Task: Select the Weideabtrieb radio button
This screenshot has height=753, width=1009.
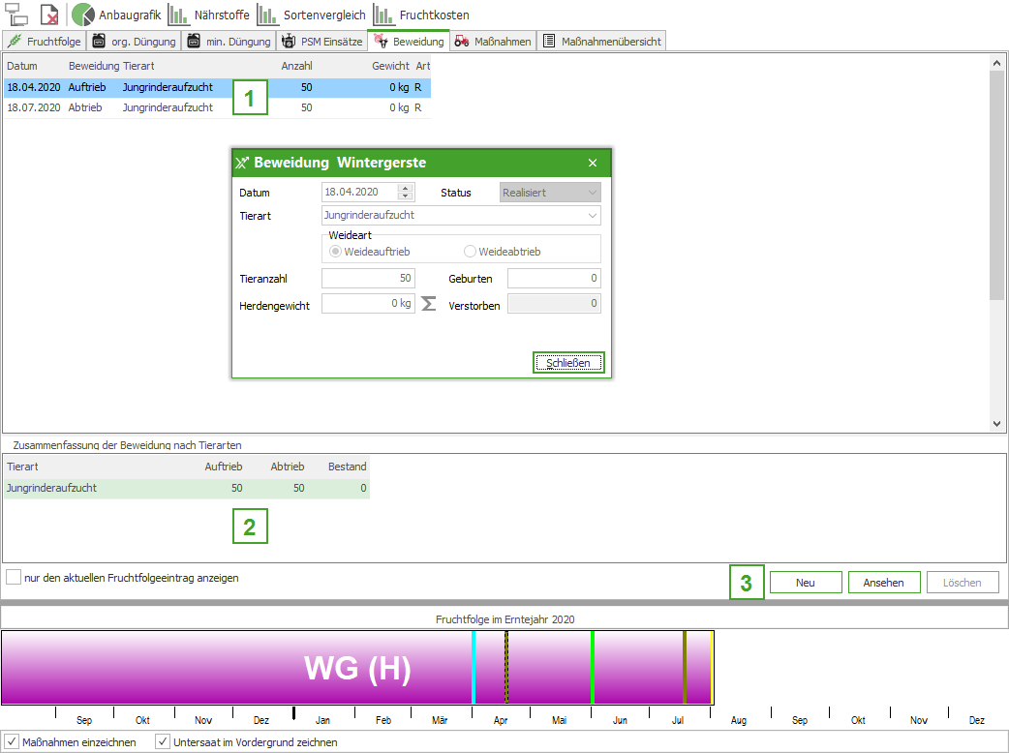Action: [x=470, y=252]
